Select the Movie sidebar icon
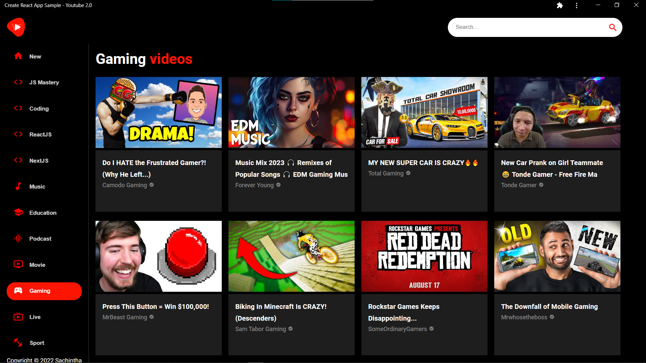 coord(18,265)
